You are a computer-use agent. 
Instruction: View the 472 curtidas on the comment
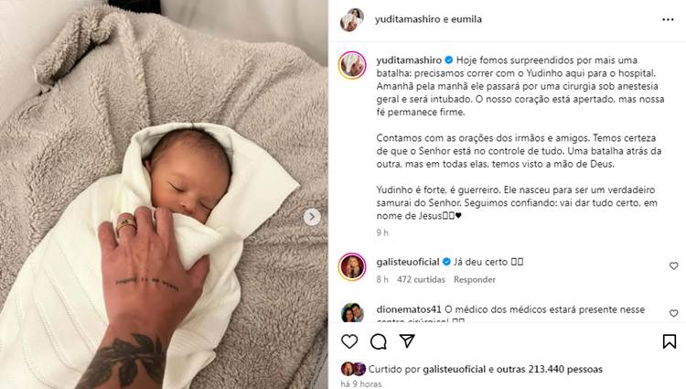click(421, 279)
